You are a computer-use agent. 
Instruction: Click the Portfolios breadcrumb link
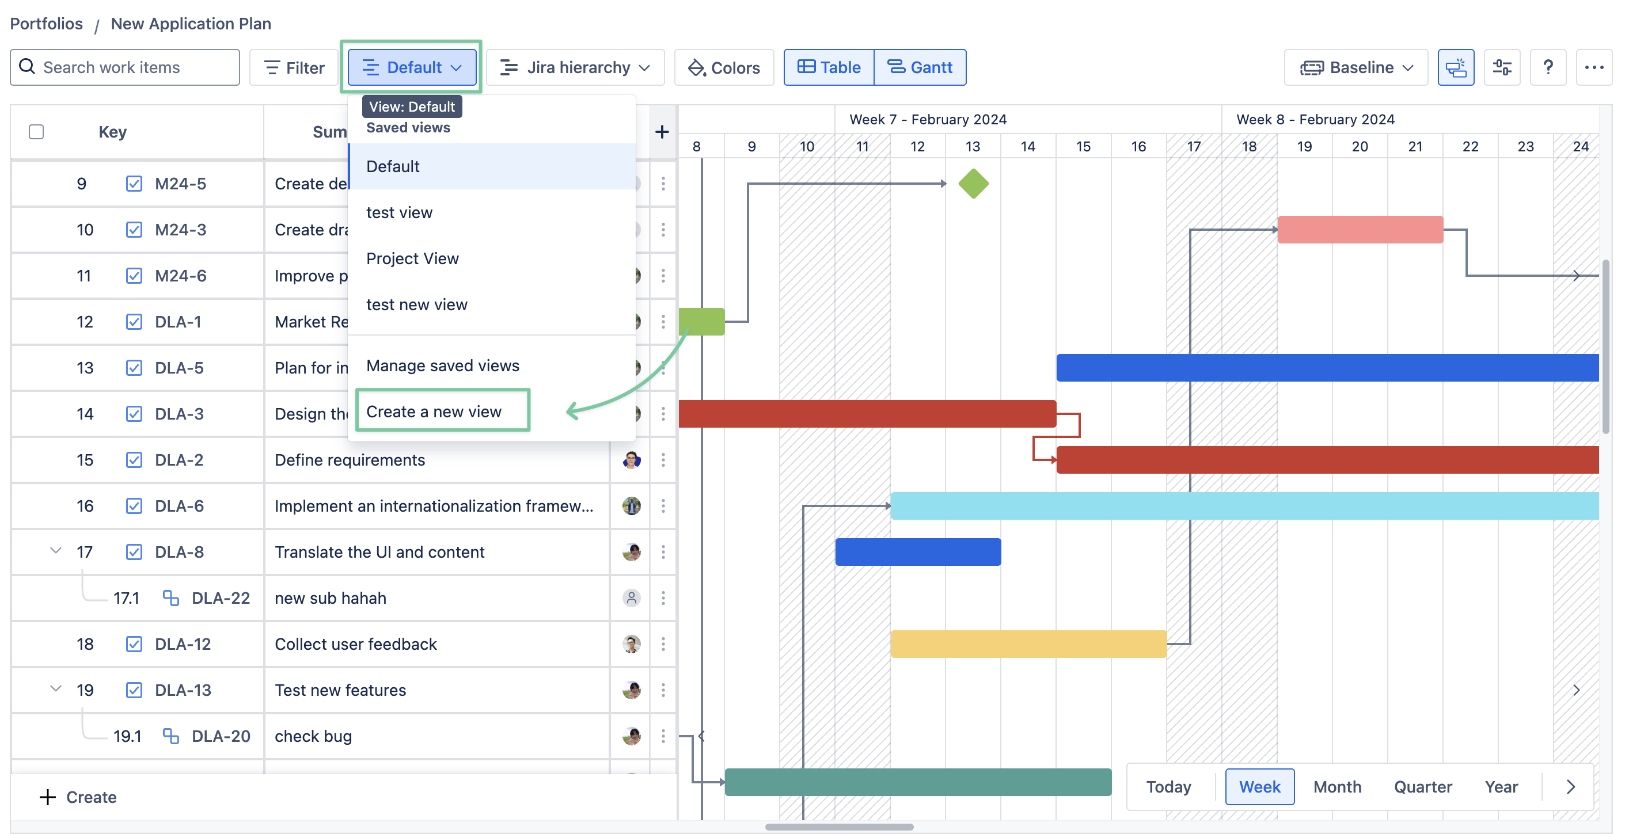pos(47,24)
